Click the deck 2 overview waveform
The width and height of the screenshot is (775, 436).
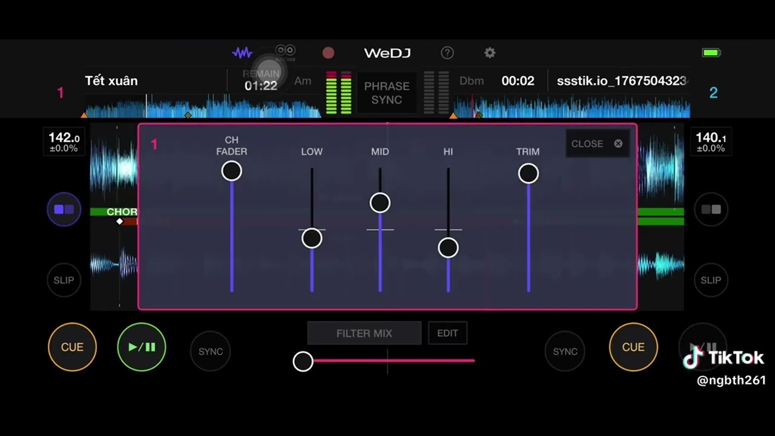pos(572,106)
